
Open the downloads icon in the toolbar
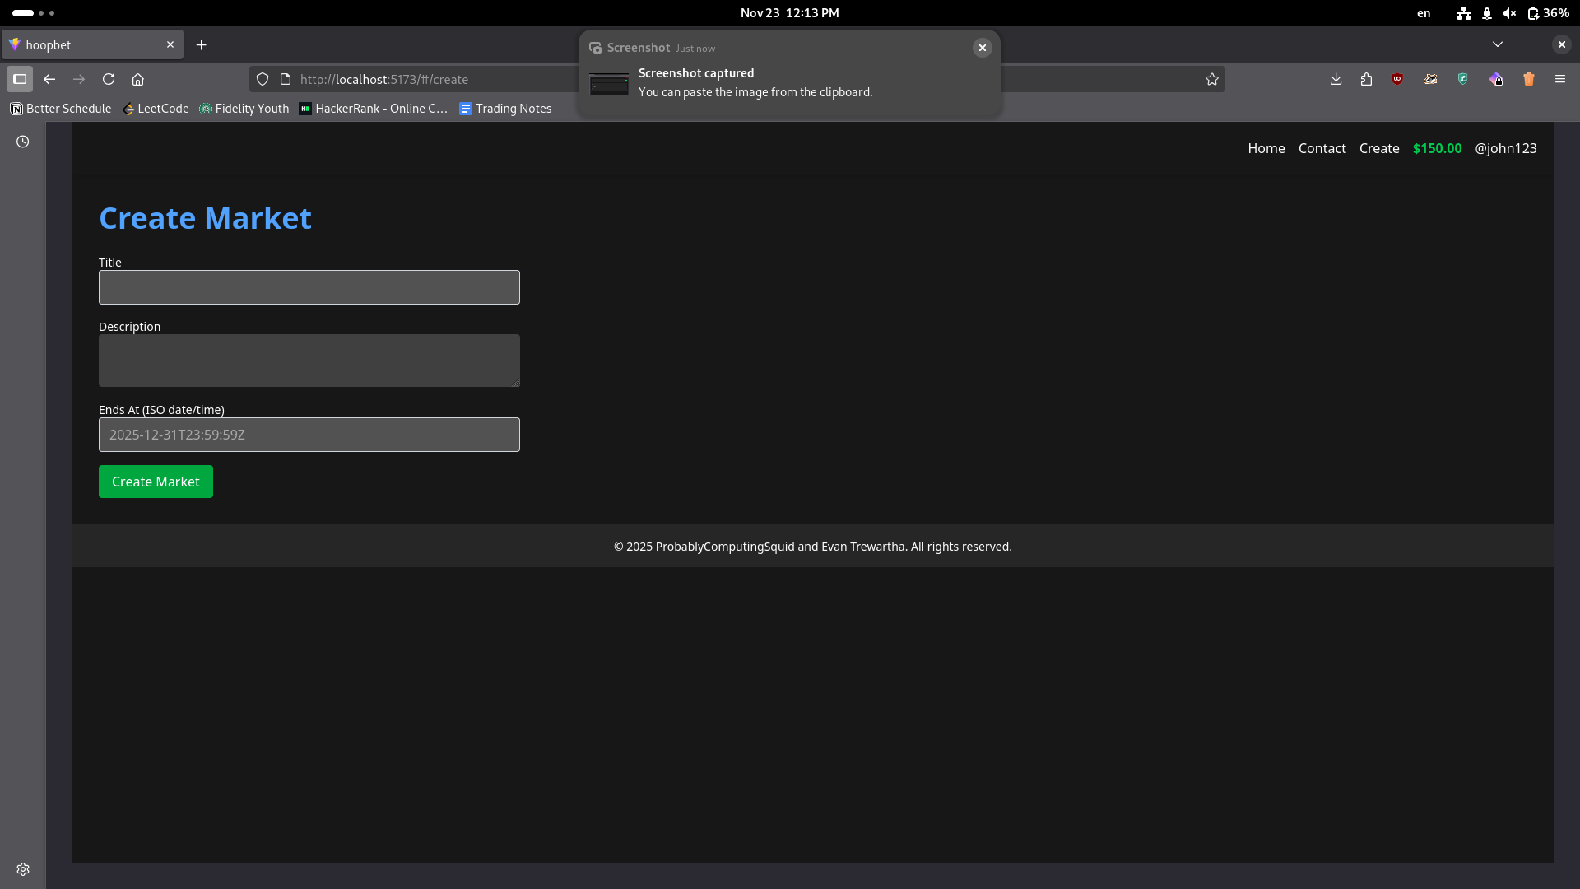tap(1336, 79)
